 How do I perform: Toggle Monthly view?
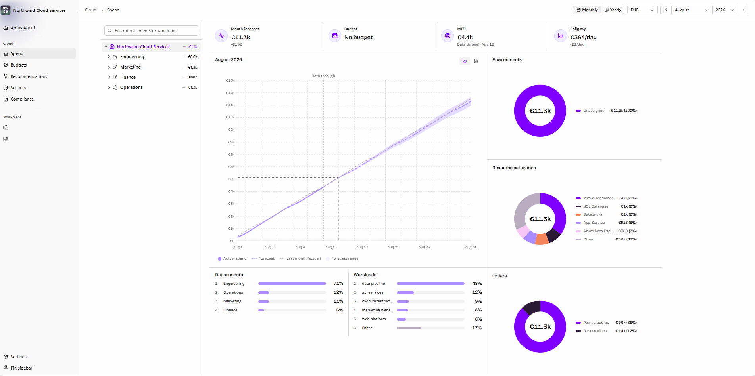(x=587, y=10)
